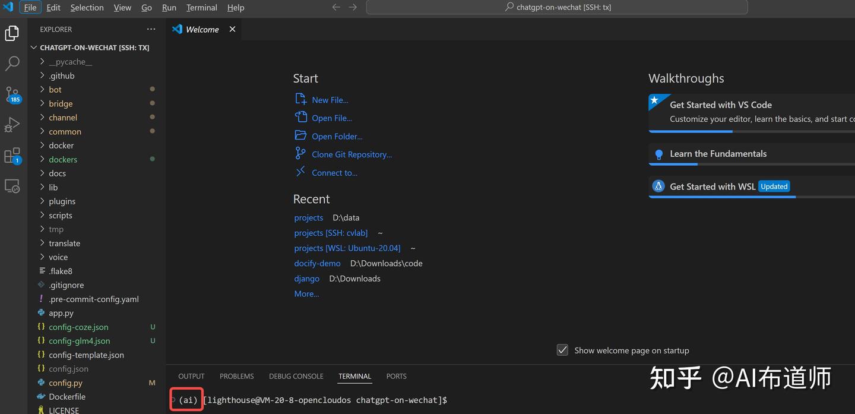Expand the translate folder
The width and height of the screenshot is (855, 414).
(x=42, y=243)
